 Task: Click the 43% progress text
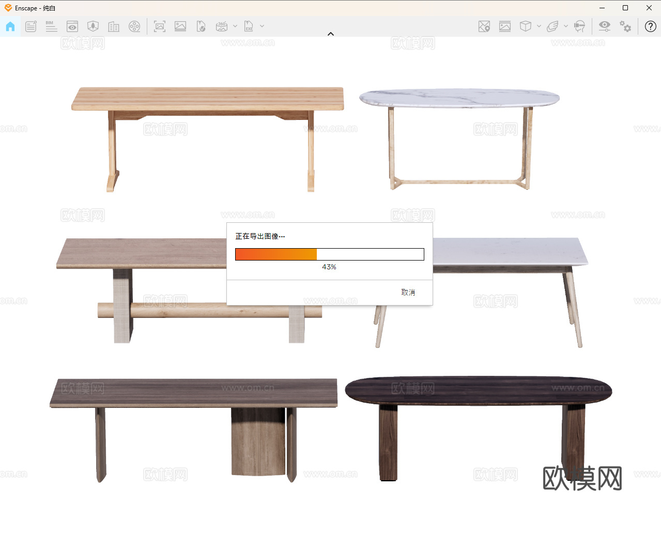pyautogui.click(x=329, y=267)
